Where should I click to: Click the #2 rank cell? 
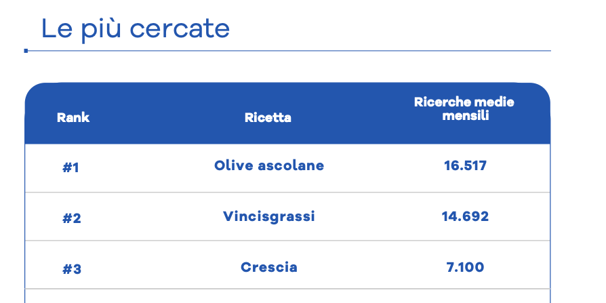pyautogui.click(x=71, y=218)
